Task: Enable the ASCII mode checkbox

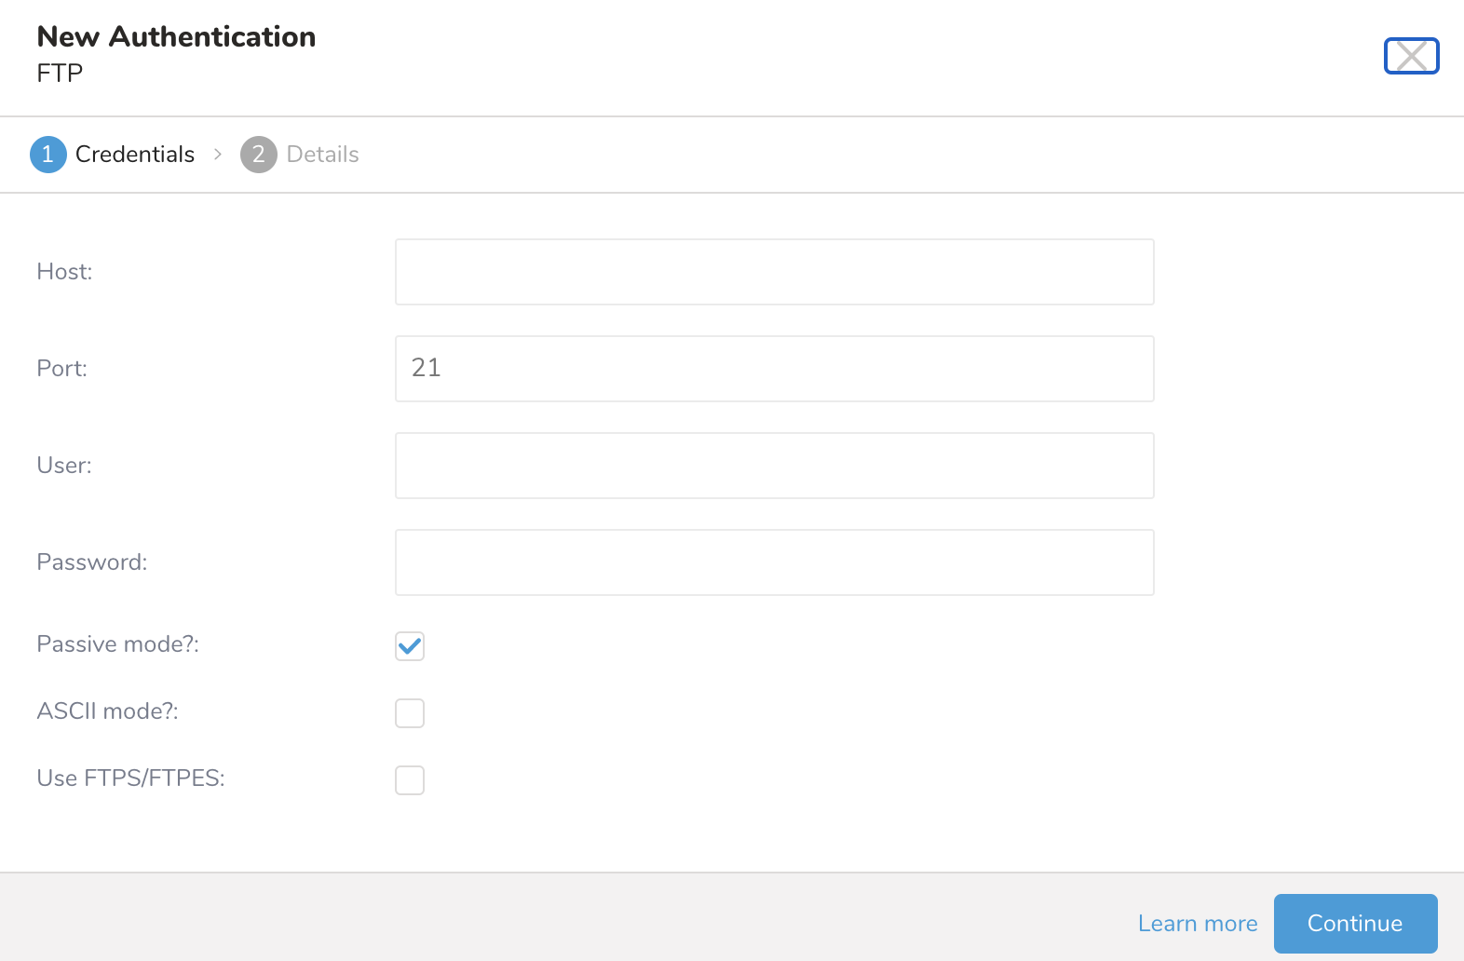Action: [410, 713]
